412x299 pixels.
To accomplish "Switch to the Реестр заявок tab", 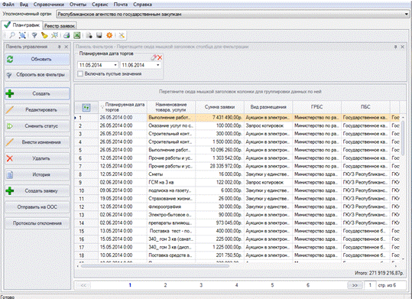I will [x=60, y=26].
